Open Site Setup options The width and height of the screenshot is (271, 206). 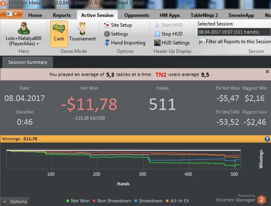118,25
